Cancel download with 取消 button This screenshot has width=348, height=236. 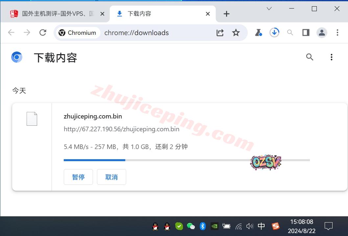point(111,177)
